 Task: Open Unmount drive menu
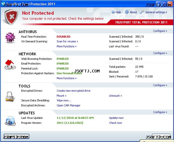(x=115, y=96)
